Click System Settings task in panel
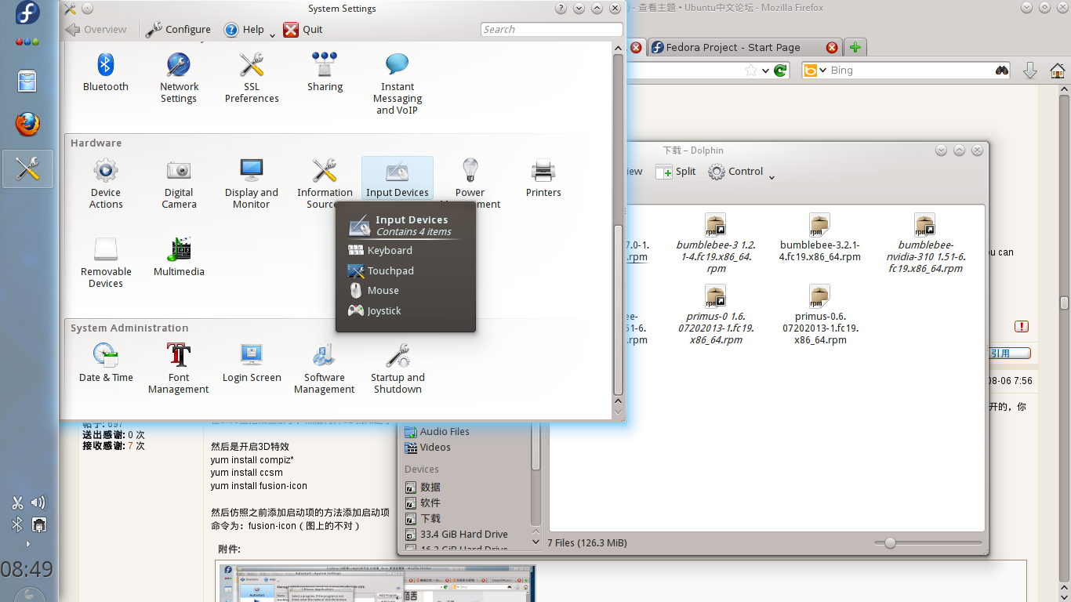 [27, 169]
